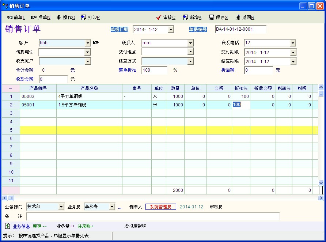Click the table's vertical scrollbar down arrow
Image resolution: width=326 pixels, height=242 pixels.
[x=321, y=183]
